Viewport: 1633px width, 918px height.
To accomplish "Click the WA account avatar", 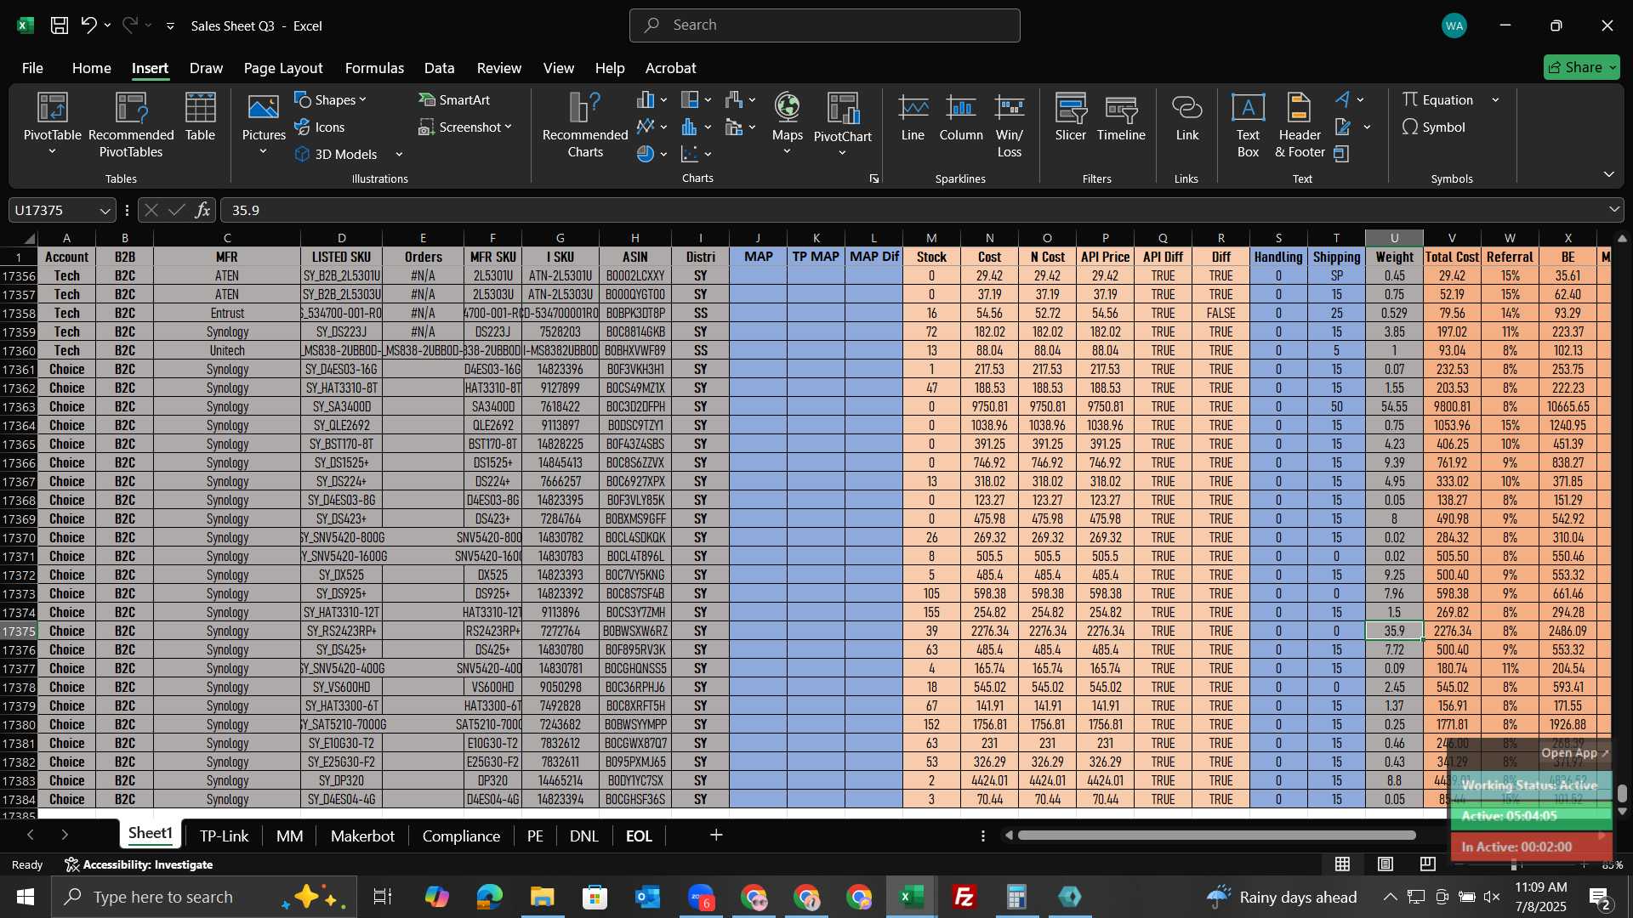I will pyautogui.click(x=1454, y=25).
